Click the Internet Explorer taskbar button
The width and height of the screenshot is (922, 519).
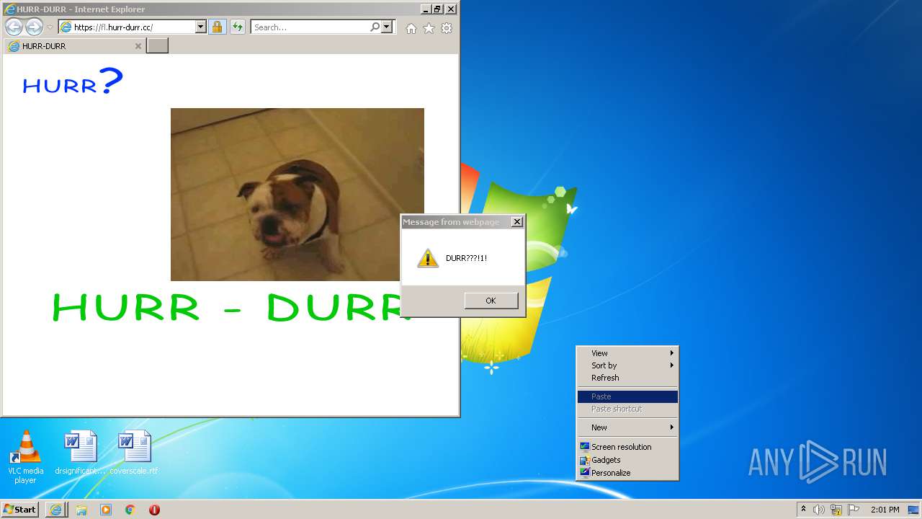(x=56, y=510)
